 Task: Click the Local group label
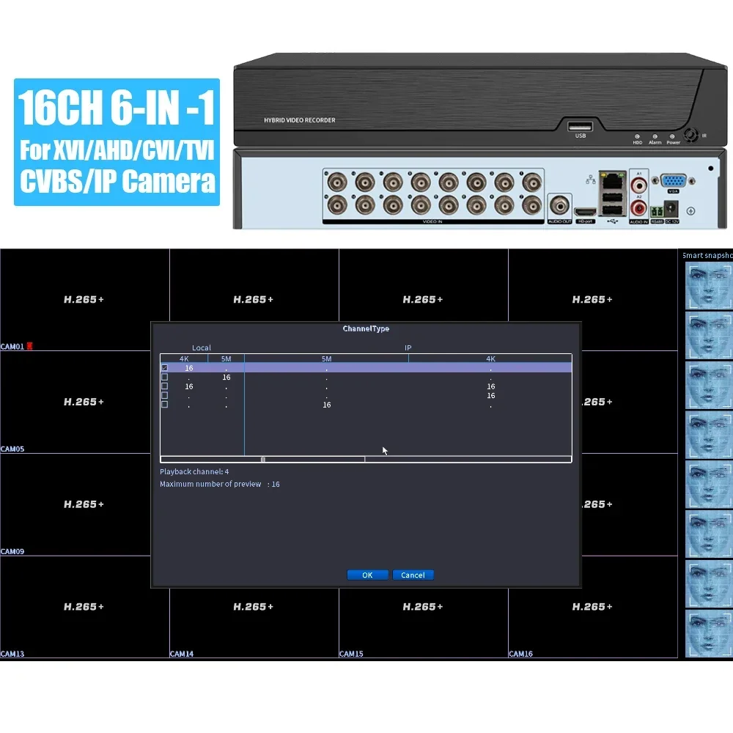[x=202, y=347]
